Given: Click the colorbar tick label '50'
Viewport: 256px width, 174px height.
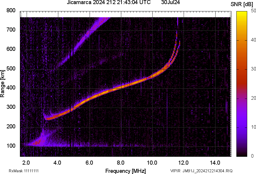Looking at the screenshot, I should 253,11.
